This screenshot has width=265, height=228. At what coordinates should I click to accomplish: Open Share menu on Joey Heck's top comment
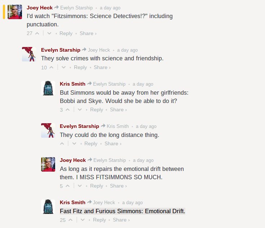[x=88, y=33]
